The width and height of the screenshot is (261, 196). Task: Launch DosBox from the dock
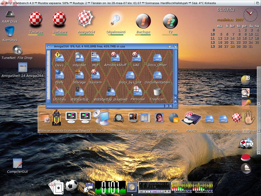coord(133,118)
